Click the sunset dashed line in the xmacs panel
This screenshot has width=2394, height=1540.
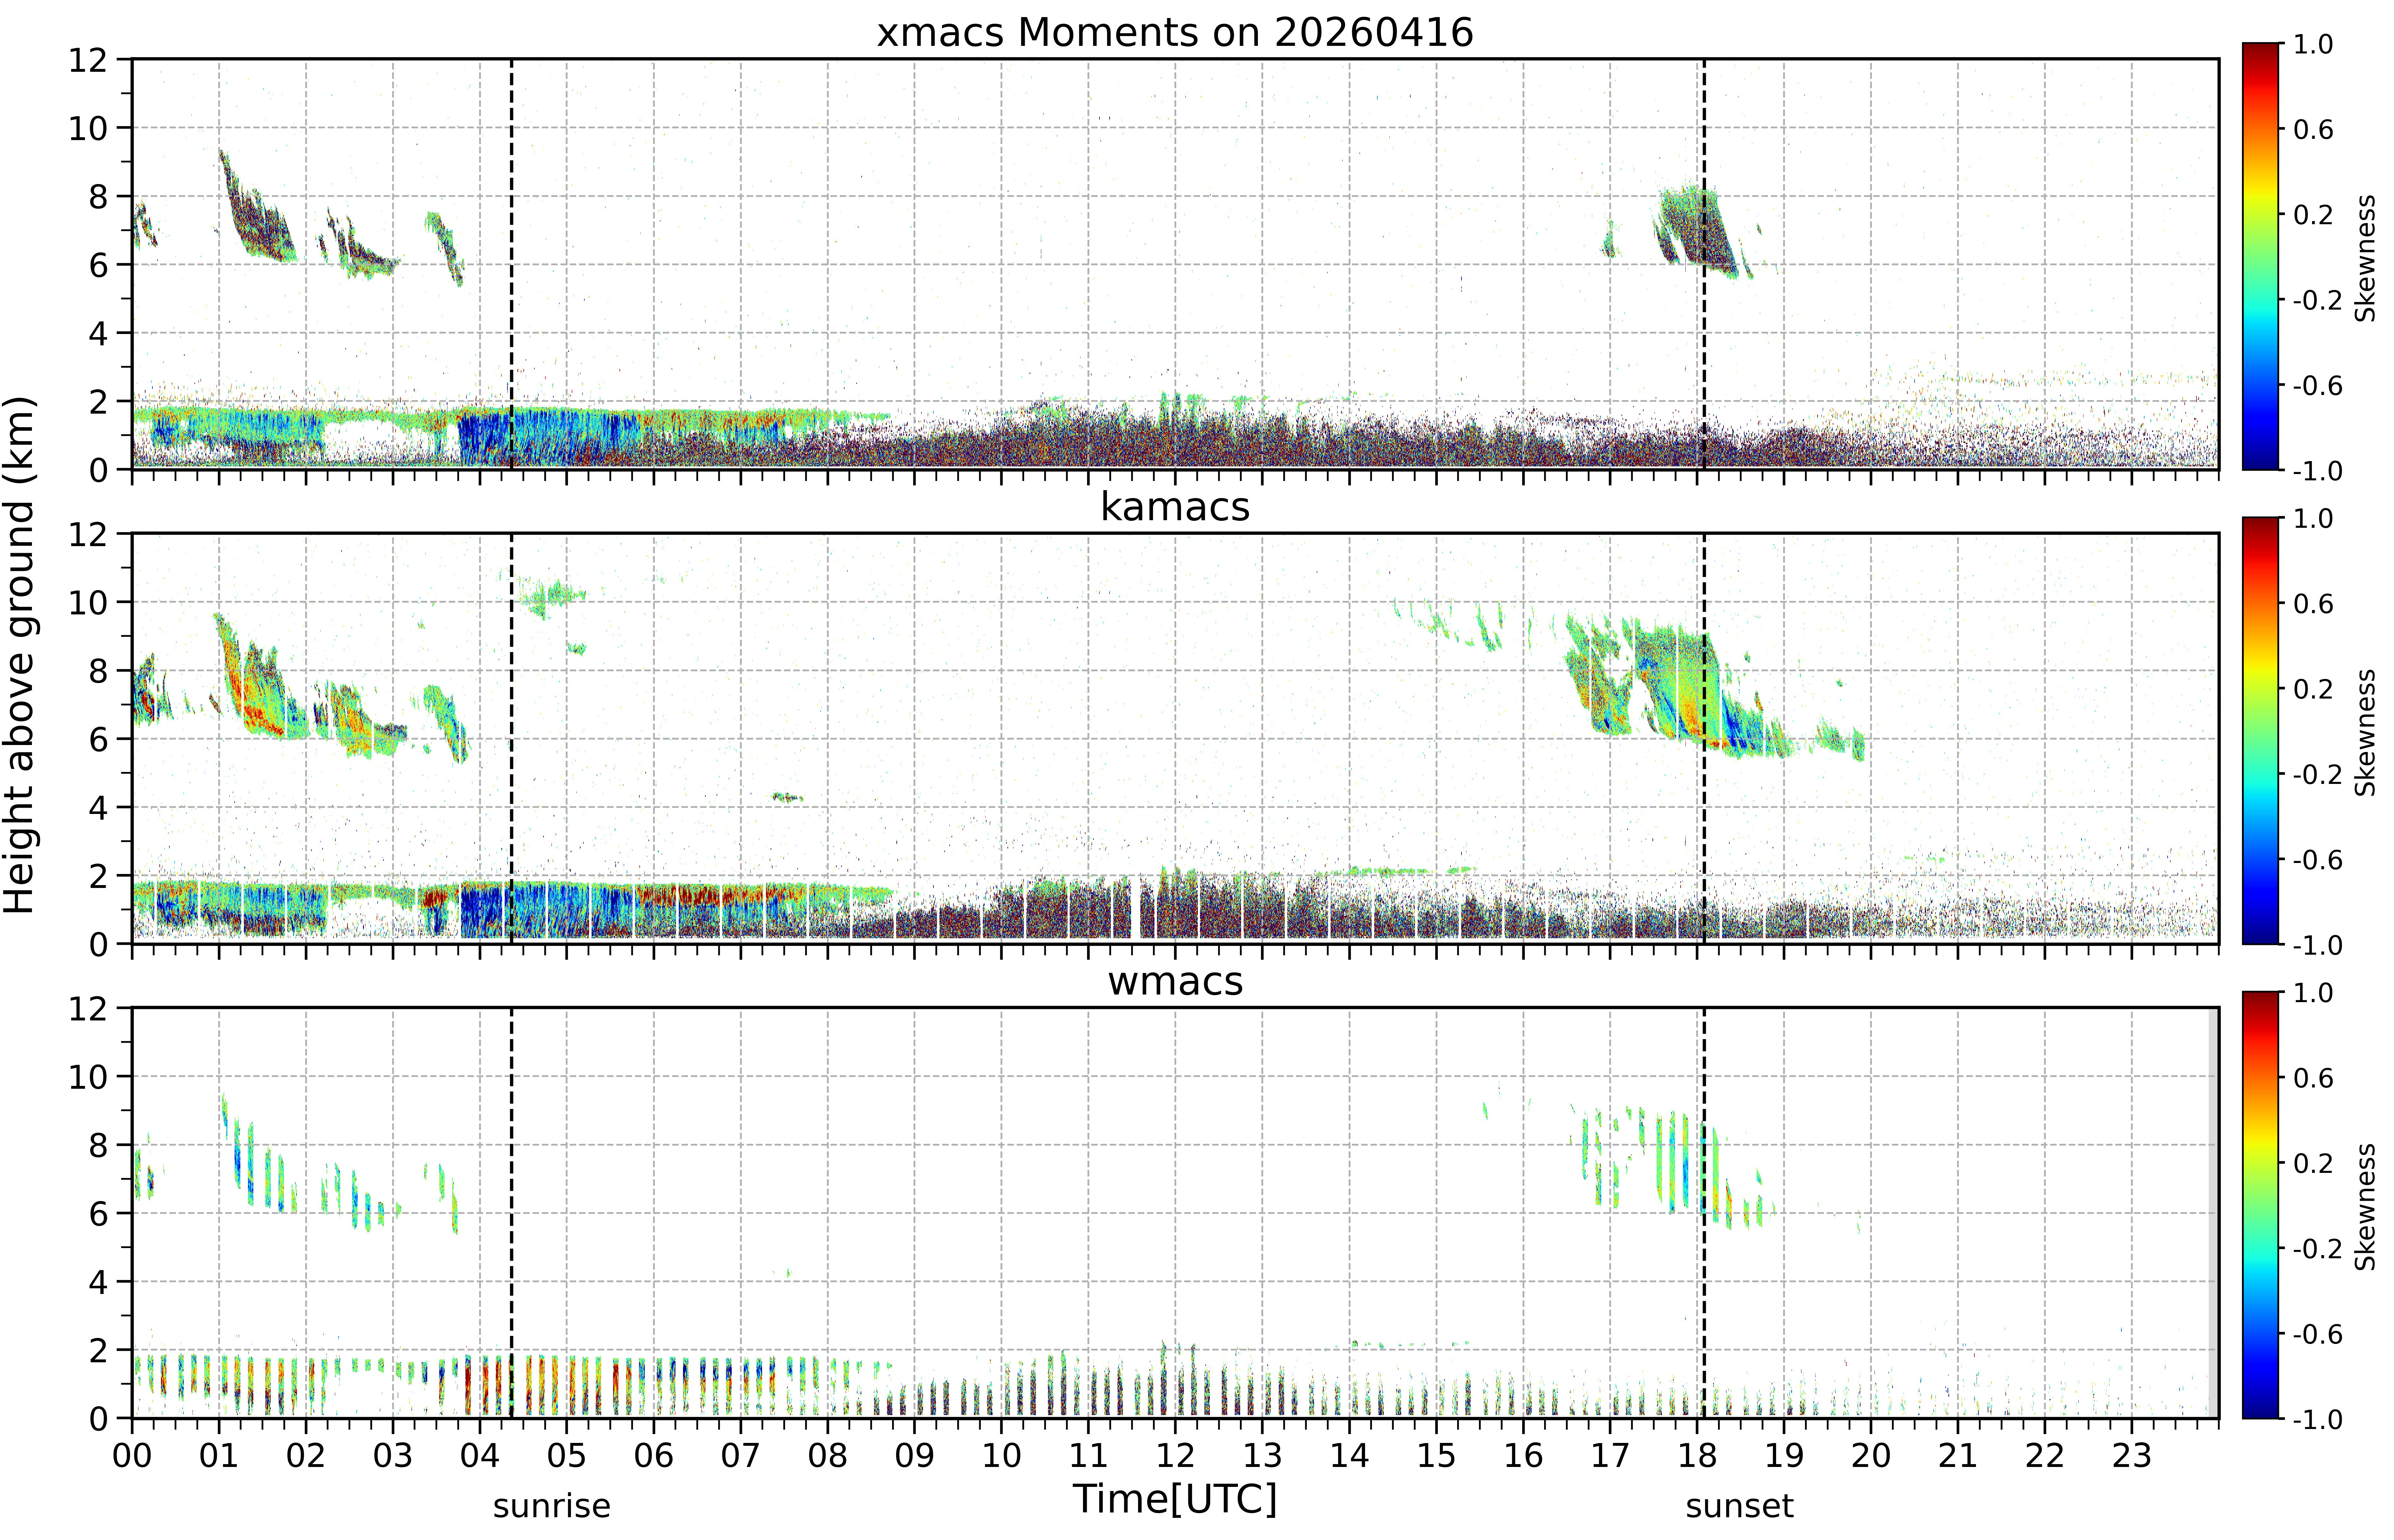click(x=1704, y=264)
